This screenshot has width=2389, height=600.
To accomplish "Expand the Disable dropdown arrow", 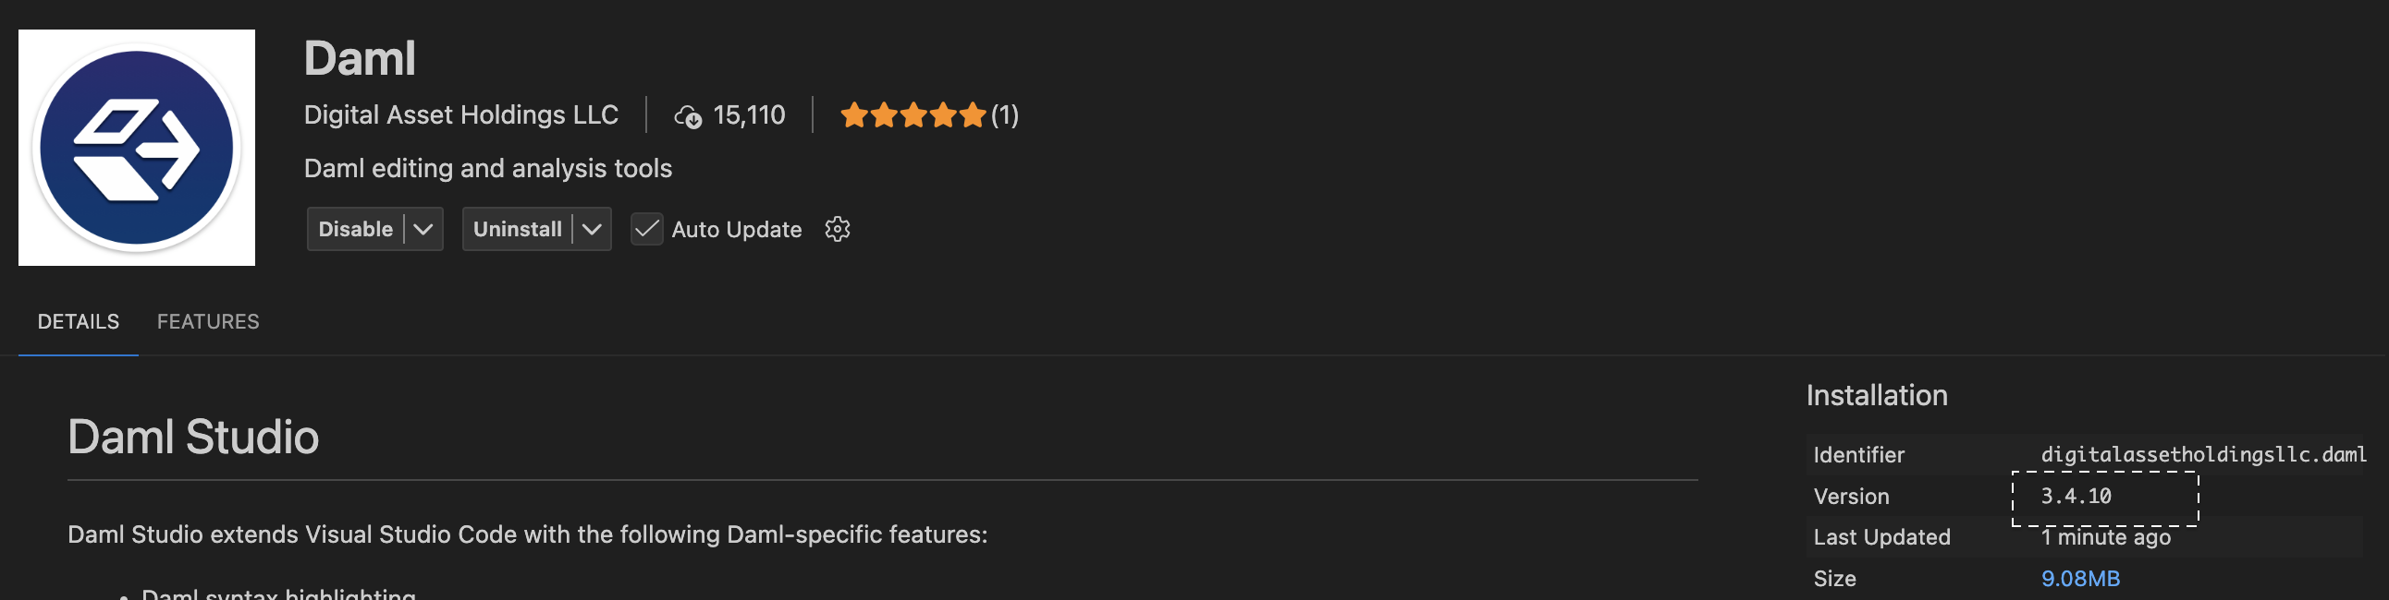I will (423, 229).
